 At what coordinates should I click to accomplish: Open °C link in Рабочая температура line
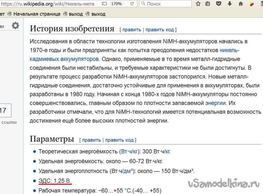click(x=128, y=190)
